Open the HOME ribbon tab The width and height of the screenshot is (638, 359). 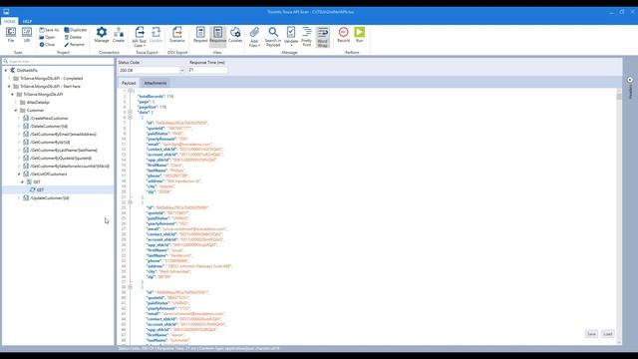pyautogui.click(x=9, y=21)
